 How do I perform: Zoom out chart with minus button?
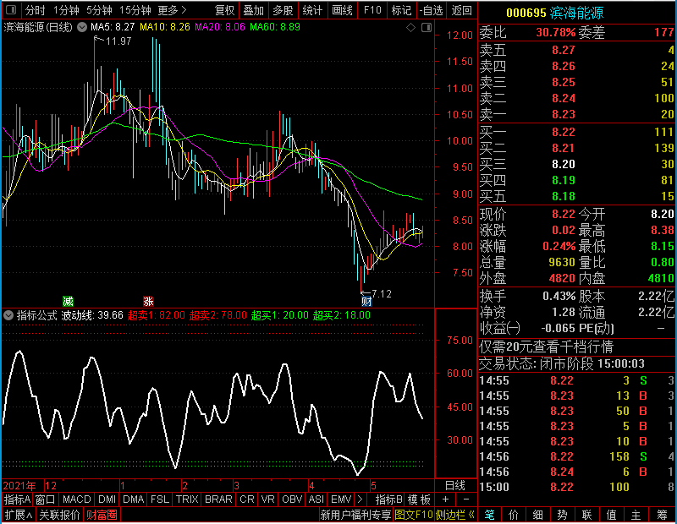pyautogui.click(x=466, y=499)
